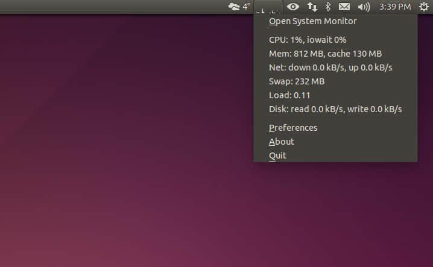
Task: Click the 3:39 PM clock
Action: [395, 7]
